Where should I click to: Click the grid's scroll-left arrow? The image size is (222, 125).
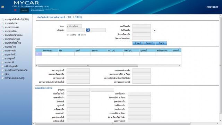coord(37,66)
